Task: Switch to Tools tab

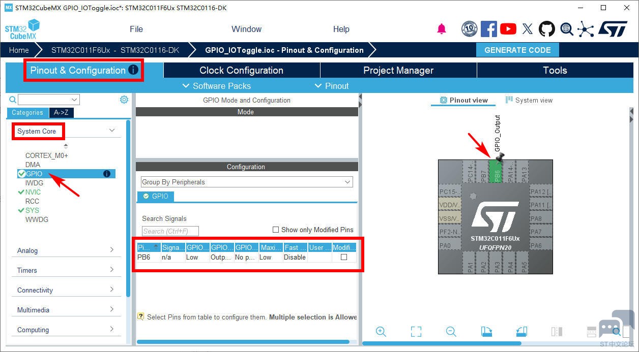Action: tap(555, 70)
